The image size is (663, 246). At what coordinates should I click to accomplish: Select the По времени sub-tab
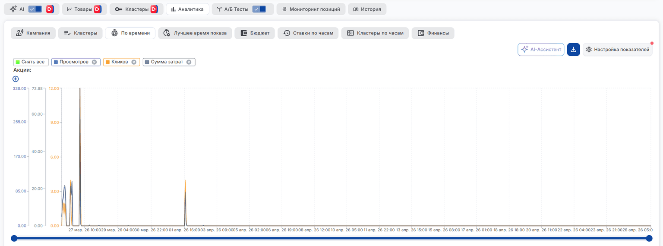tap(130, 33)
